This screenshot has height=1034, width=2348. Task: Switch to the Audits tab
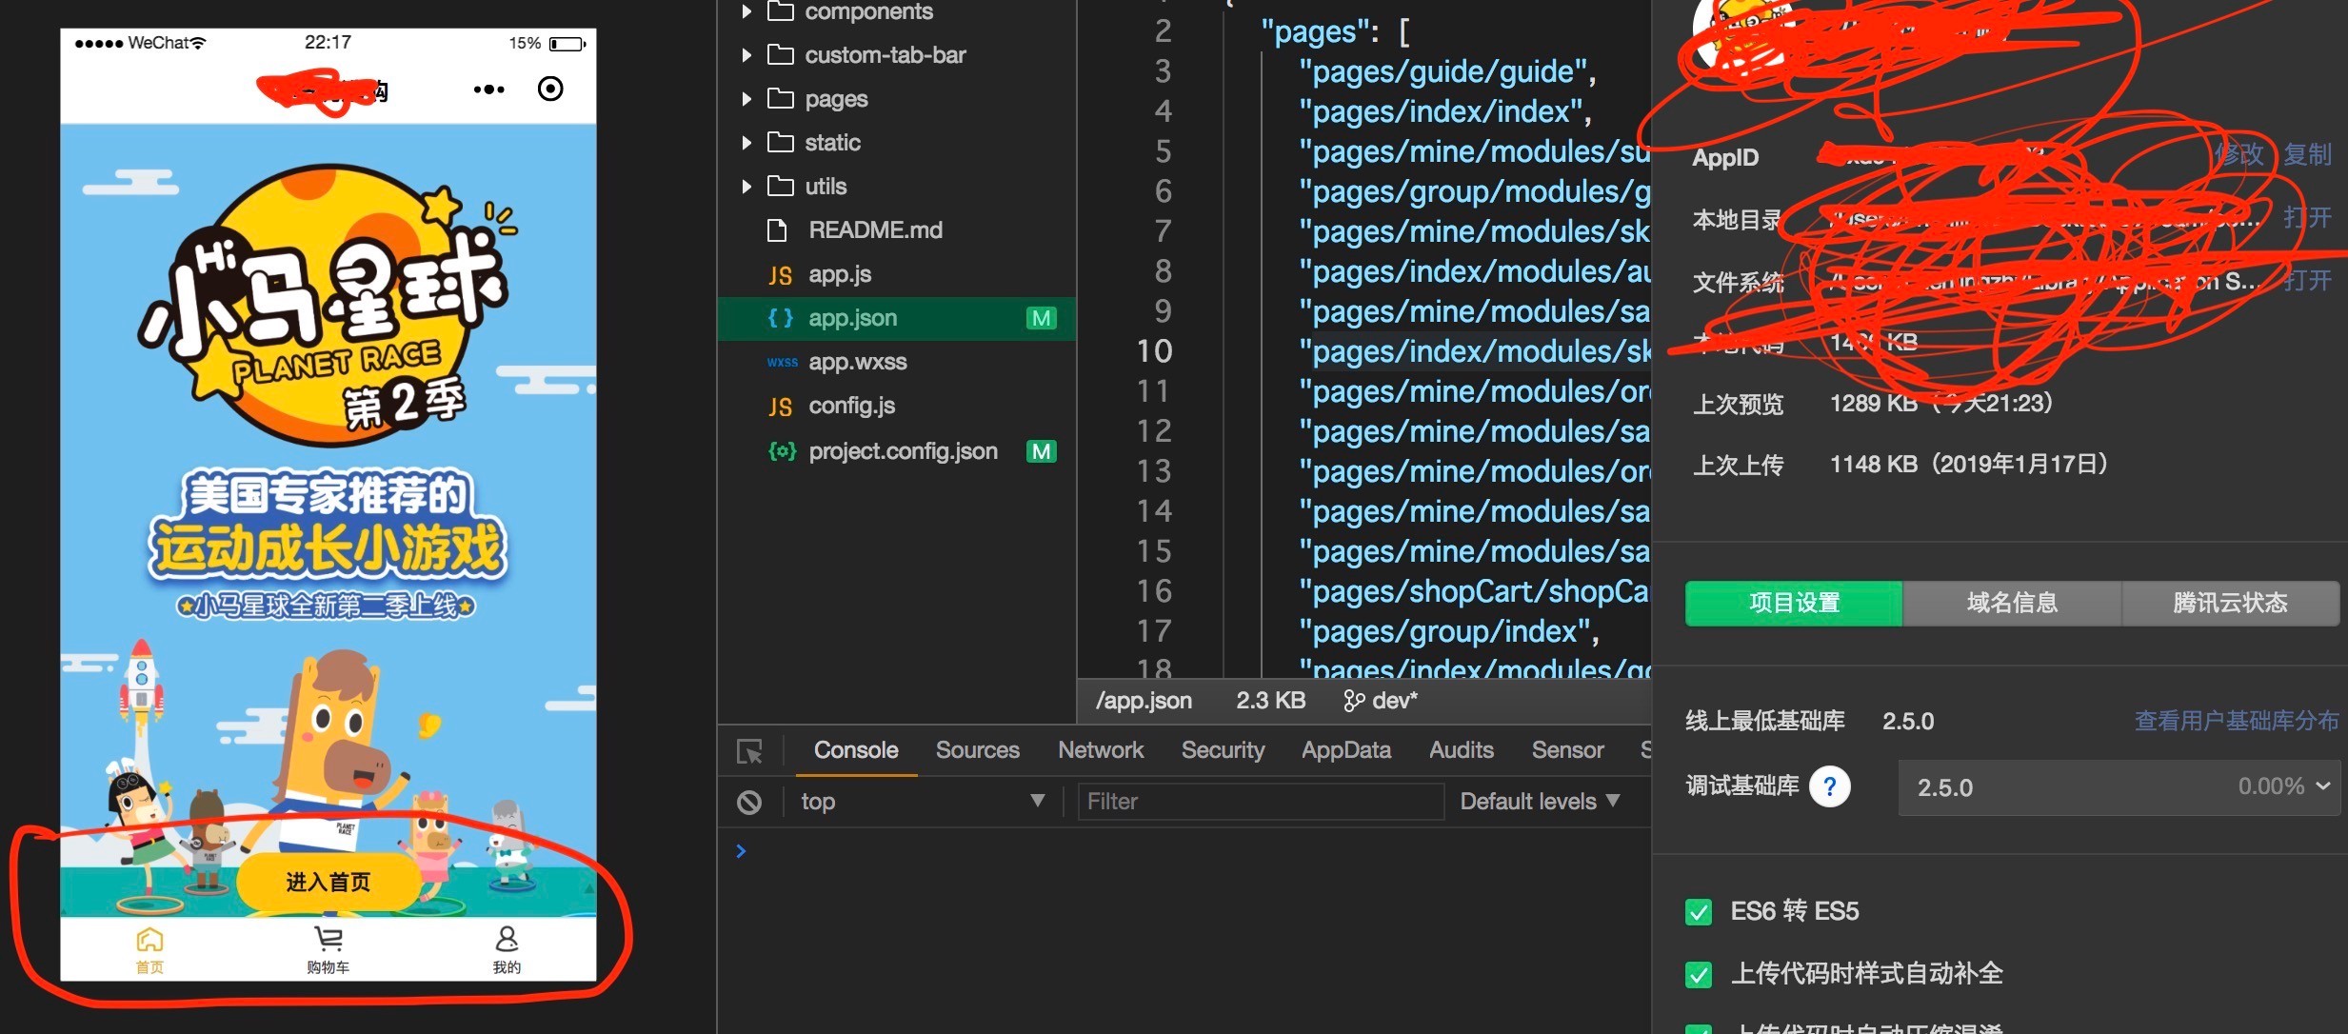(1461, 750)
